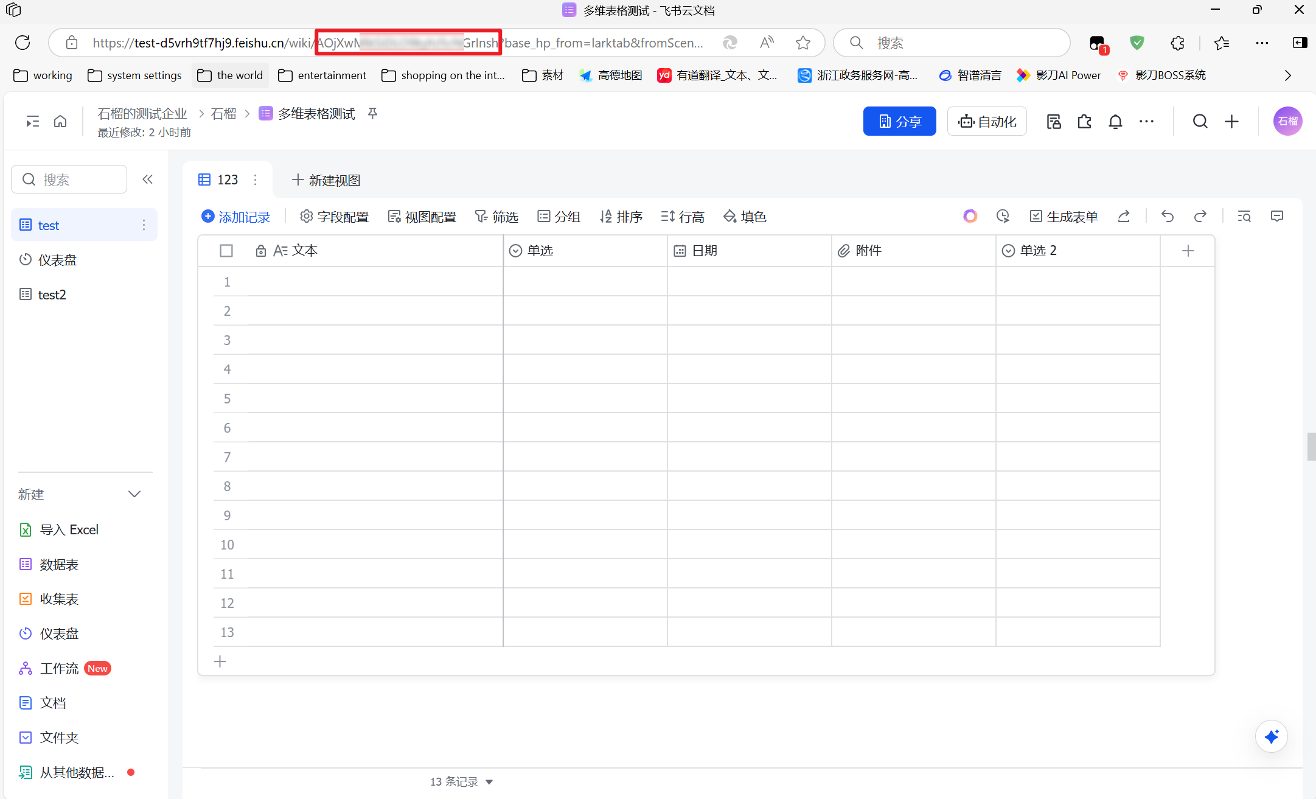Open the fill color tool
Viewport: 1316px width, 799px height.
745,217
